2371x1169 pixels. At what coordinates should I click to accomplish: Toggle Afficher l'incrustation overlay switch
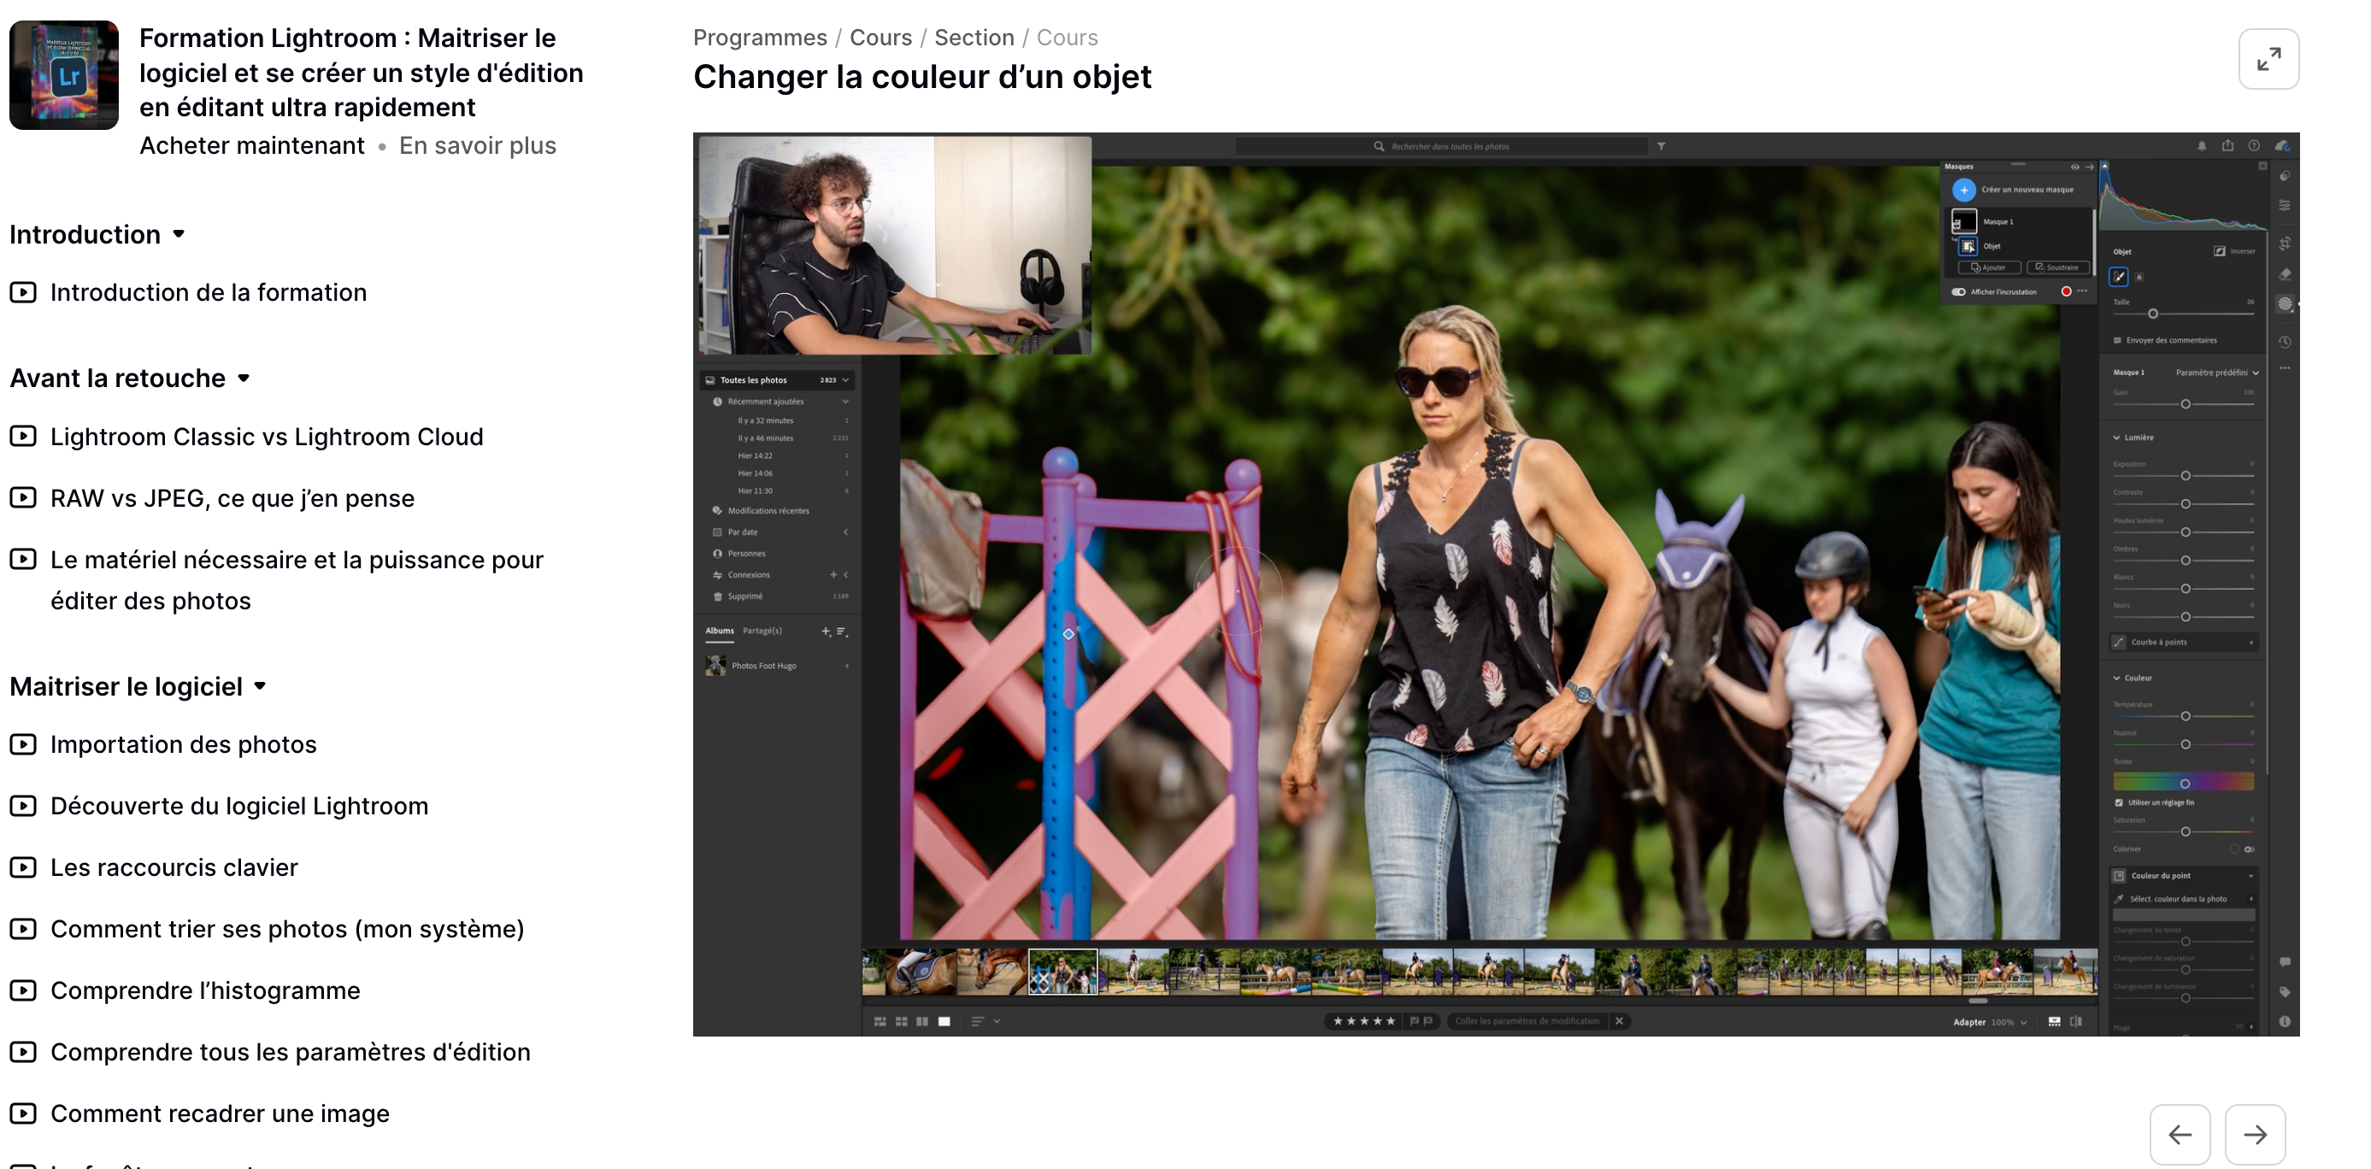point(1959,291)
